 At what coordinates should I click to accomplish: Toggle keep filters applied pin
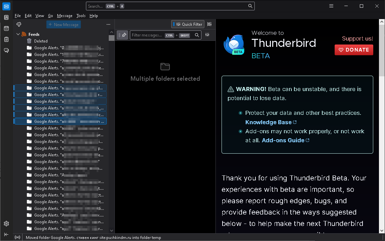coord(122,35)
